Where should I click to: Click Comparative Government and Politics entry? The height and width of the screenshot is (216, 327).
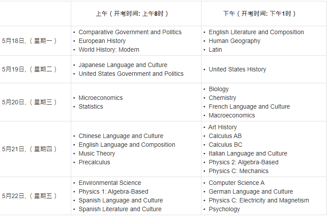pos(130,32)
